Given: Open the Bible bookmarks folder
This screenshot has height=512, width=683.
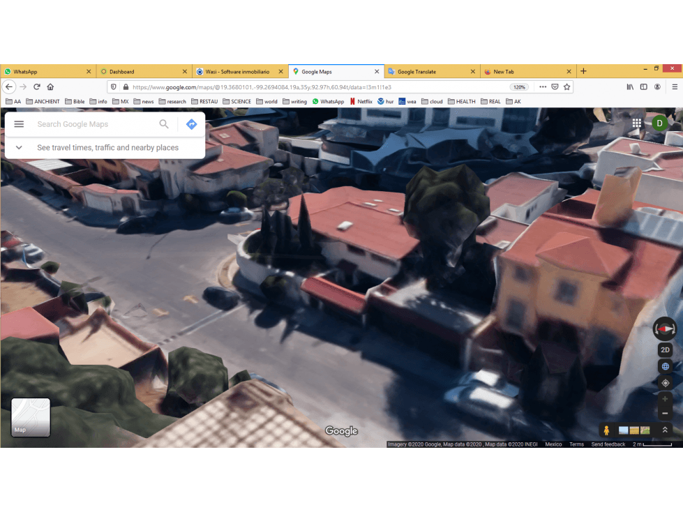Looking at the screenshot, I should (x=75, y=101).
